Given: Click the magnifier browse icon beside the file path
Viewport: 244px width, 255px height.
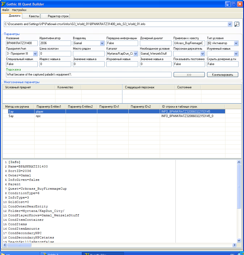Looking at the screenshot, I should [237, 24].
